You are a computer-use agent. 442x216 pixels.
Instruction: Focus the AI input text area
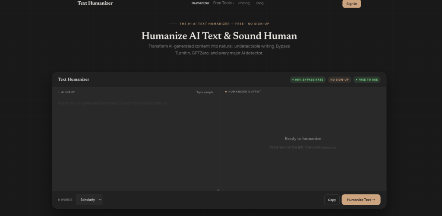(136, 144)
